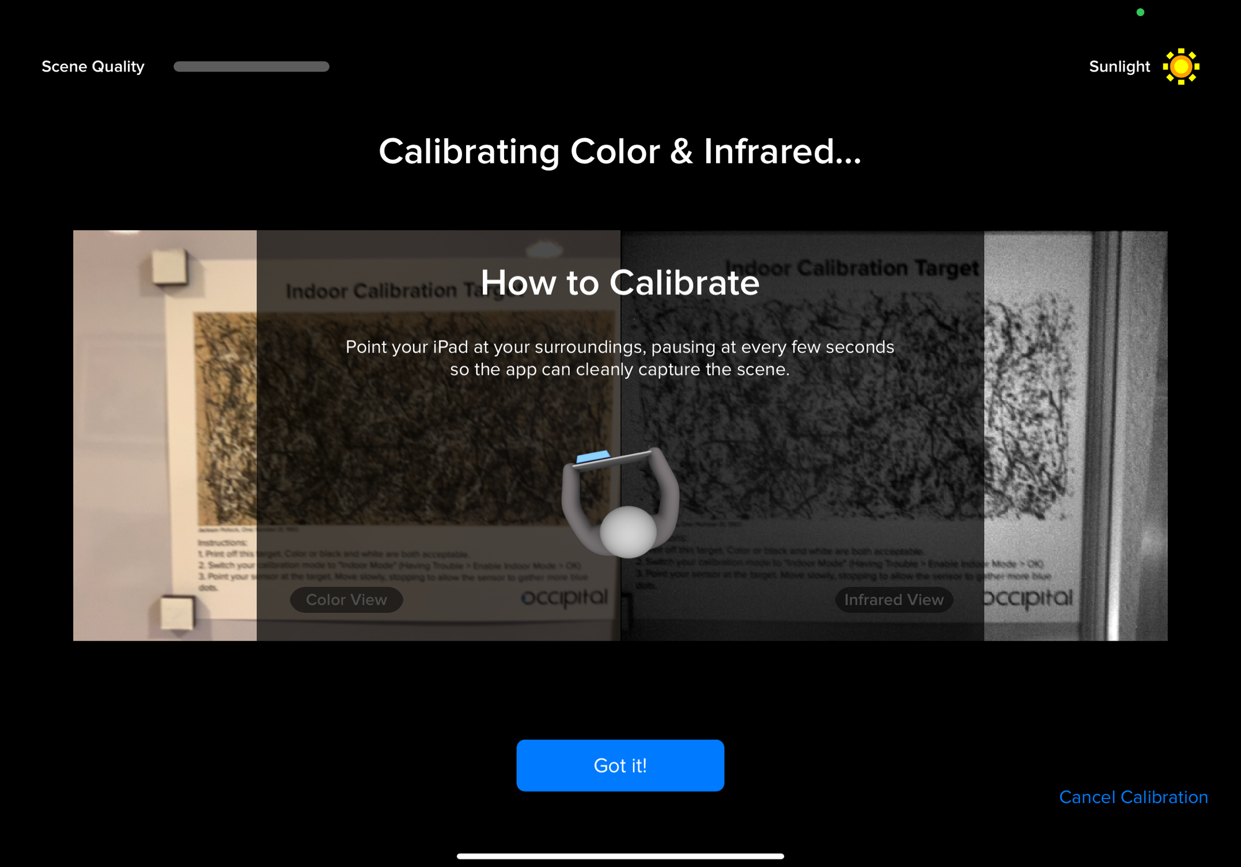The width and height of the screenshot is (1241, 867).
Task: Click Cancel Calibration link
Action: click(x=1133, y=797)
